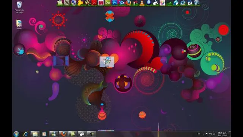Launch Dreamweaver from the top dock
Viewport: 243px width, 137px height.
tap(107, 3)
